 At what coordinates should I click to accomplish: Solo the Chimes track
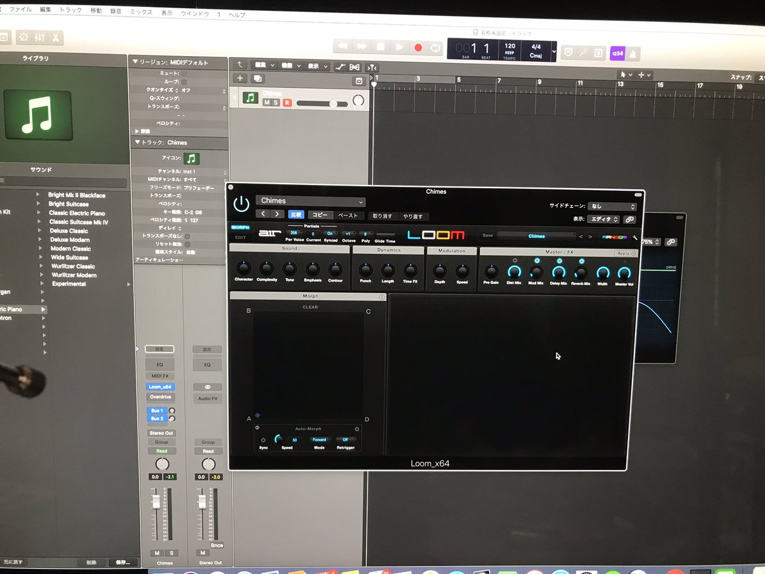276,103
